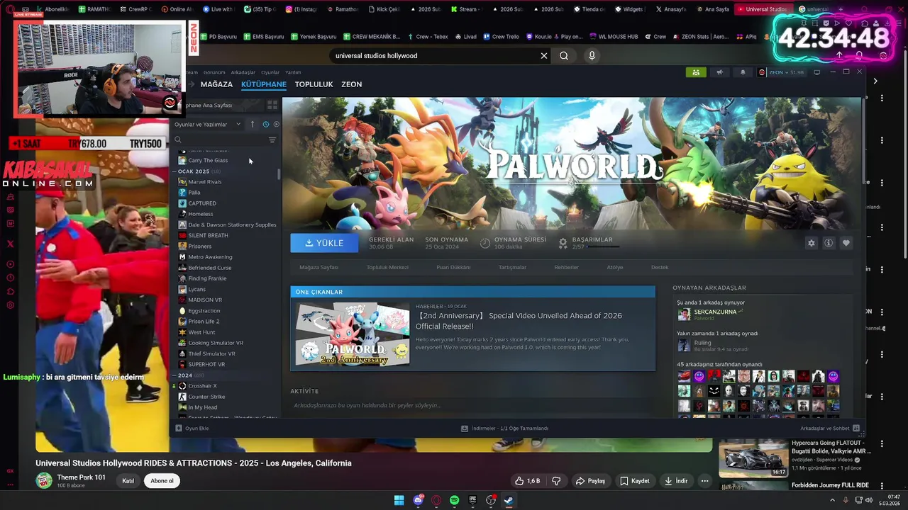The image size is (908, 510).
Task: Open the Oyunlar ve Yazılımlar dropdown
Action: tap(208, 124)
